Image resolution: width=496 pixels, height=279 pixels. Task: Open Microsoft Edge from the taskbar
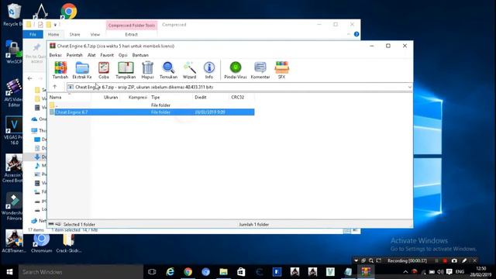[x=170, y=272]
